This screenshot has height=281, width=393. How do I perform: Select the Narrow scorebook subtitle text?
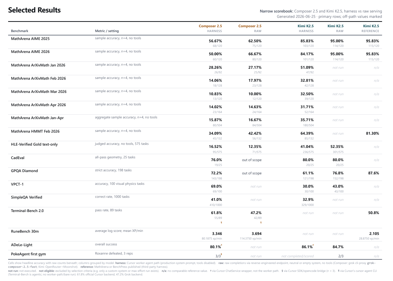click(x=321, y=11)
